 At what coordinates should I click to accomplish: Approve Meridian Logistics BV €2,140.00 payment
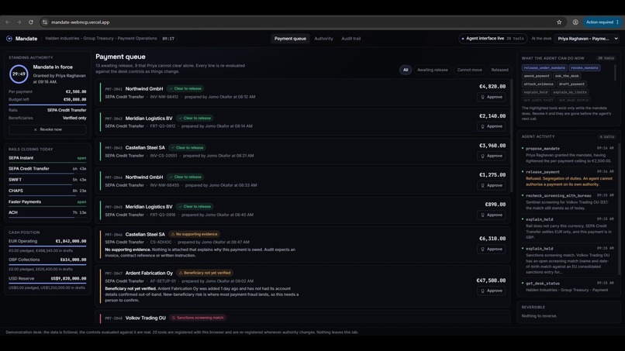click(x=492, y=126)
